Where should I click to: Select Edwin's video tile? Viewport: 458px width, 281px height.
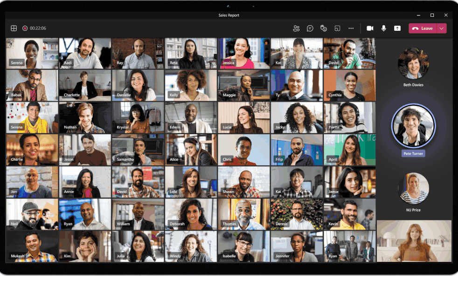coord(191,117)
